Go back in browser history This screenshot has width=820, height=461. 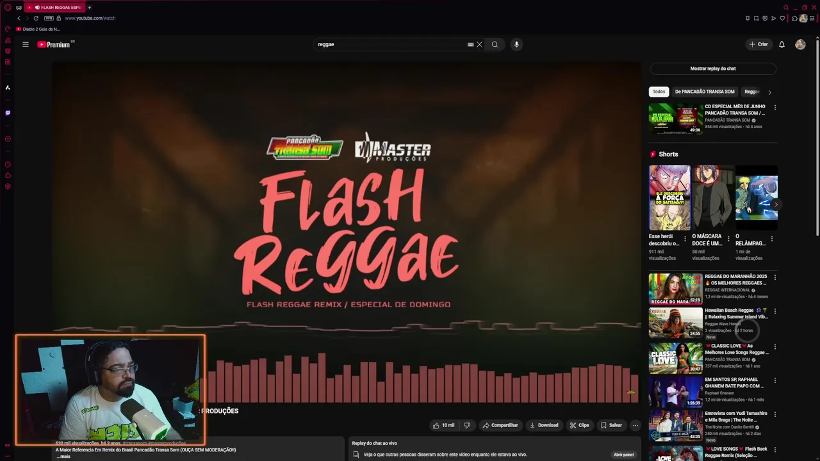[19, 18]
